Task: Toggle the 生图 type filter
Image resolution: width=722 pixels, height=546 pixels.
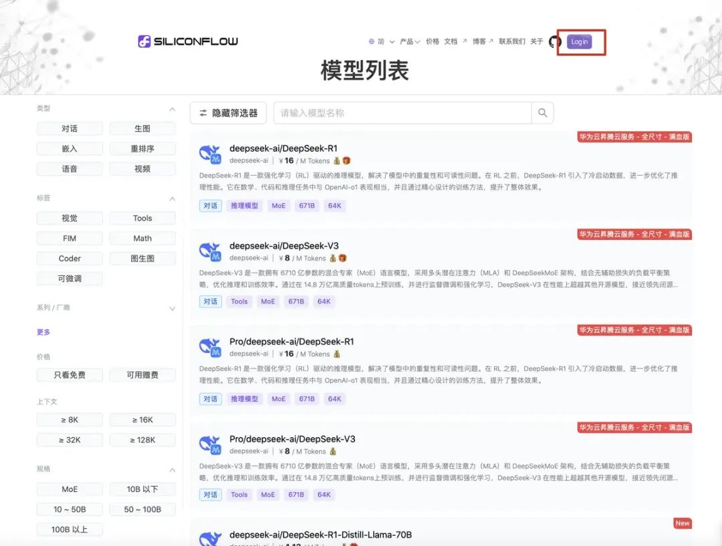Action: 142,128
